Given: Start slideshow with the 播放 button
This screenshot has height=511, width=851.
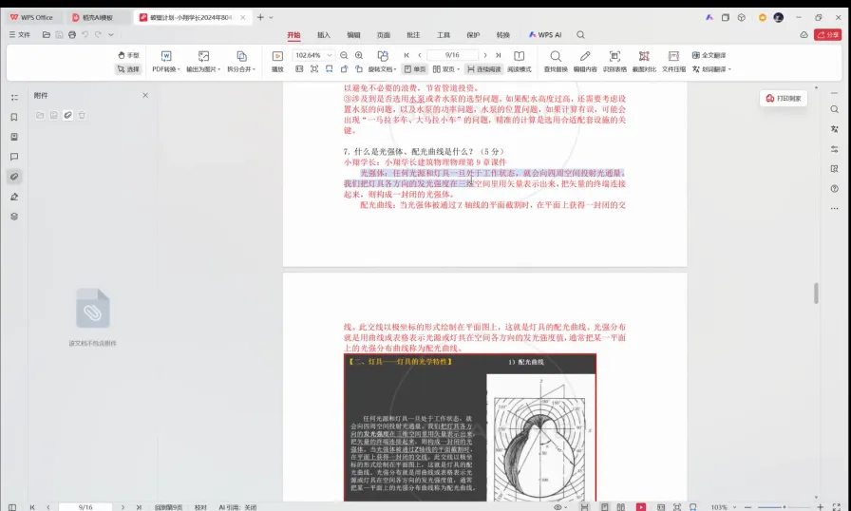Looking at the screenshot, I should point(277,63).
